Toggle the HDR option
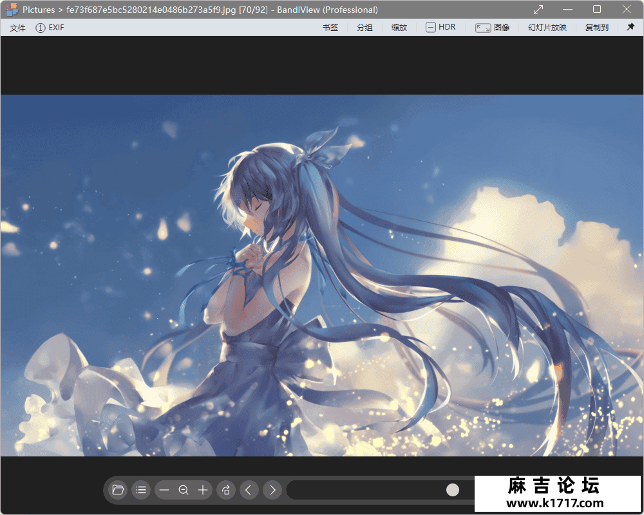644x515 pixels. (x=440, y=28)
